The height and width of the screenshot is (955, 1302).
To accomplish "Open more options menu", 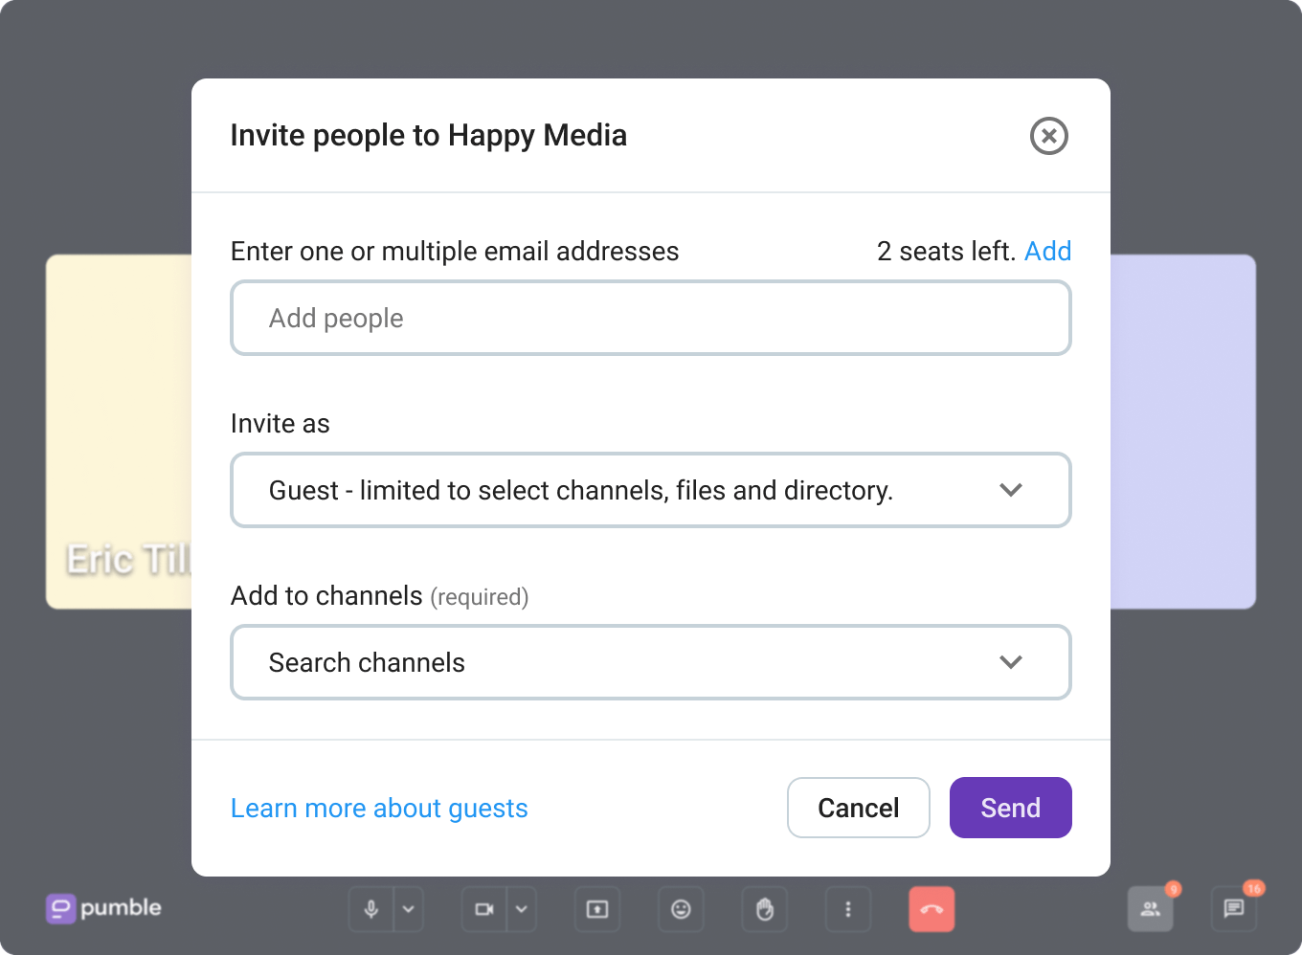I will click(848, 909).
